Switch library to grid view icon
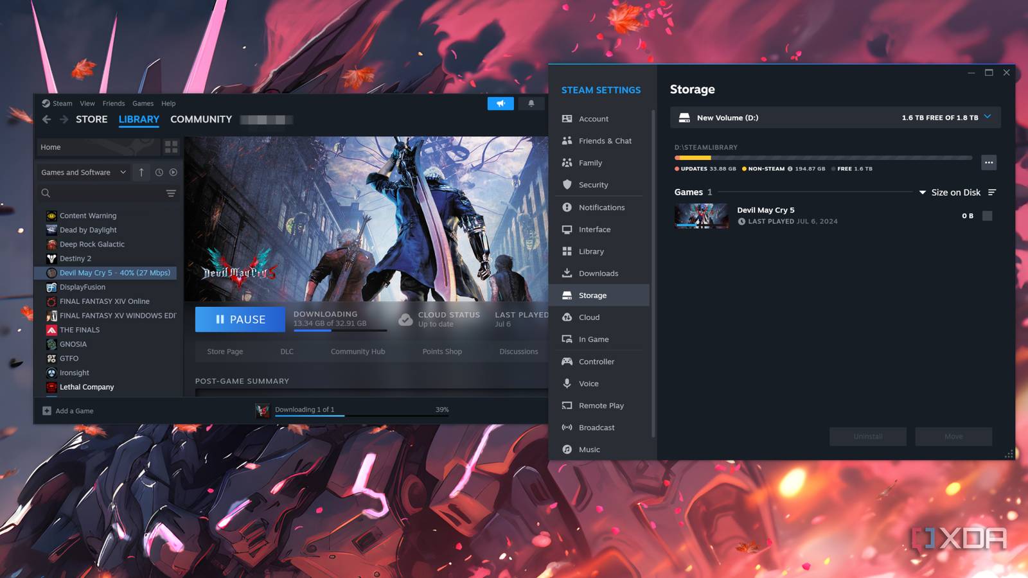Image resolution: width=1028 pixels, height=578 pixels. click(x=171, y=147)
